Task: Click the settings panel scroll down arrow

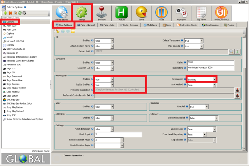Action: [244, 149]
